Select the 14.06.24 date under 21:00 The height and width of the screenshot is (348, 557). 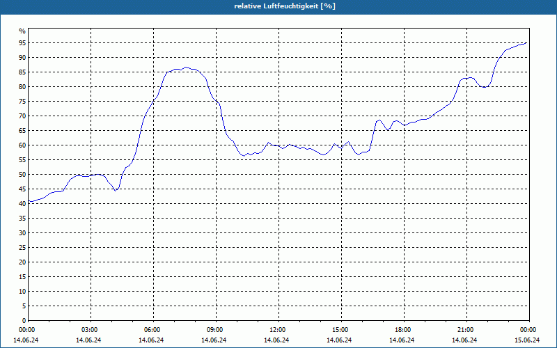coord(464,340)
